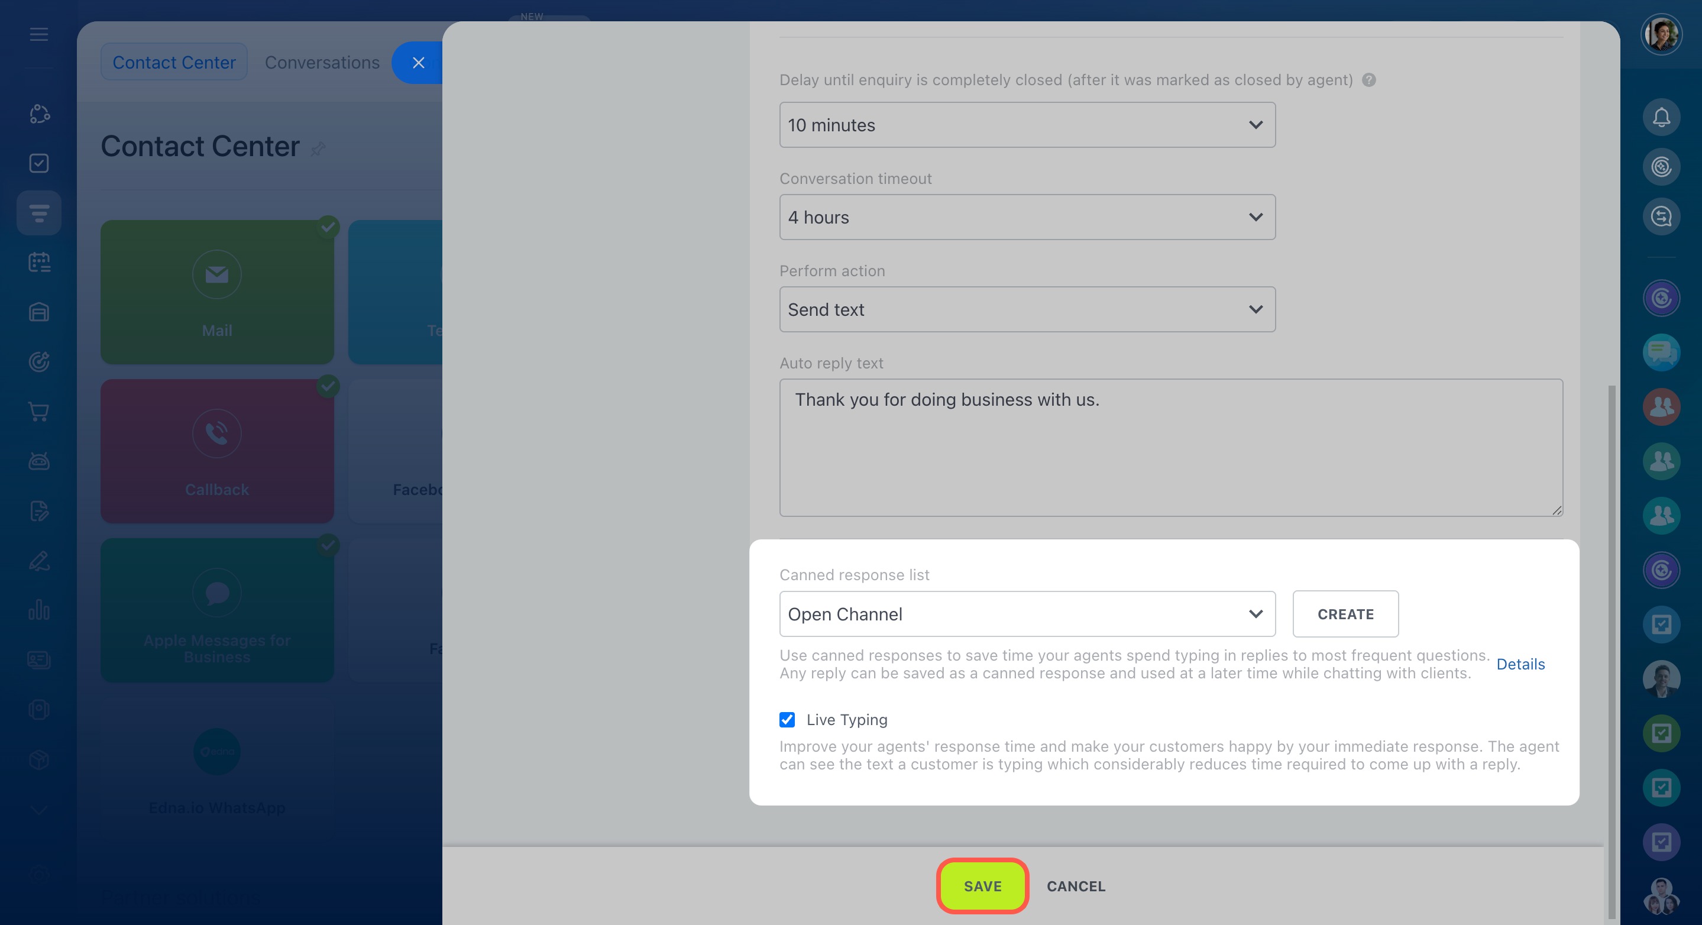Open the Callback channel card in Contact Center
The width and height of the screenshot is (1702, 925).
[x=216, y=451]
